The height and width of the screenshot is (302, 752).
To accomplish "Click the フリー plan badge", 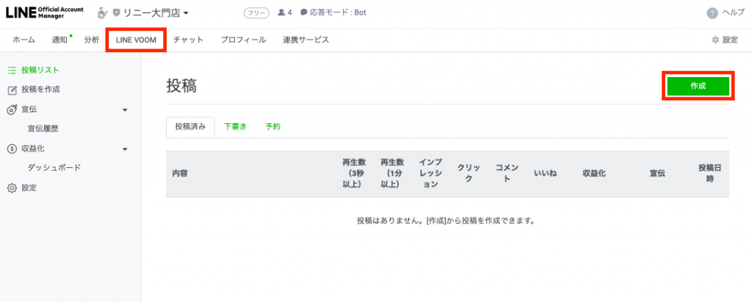I will [256, 13].
